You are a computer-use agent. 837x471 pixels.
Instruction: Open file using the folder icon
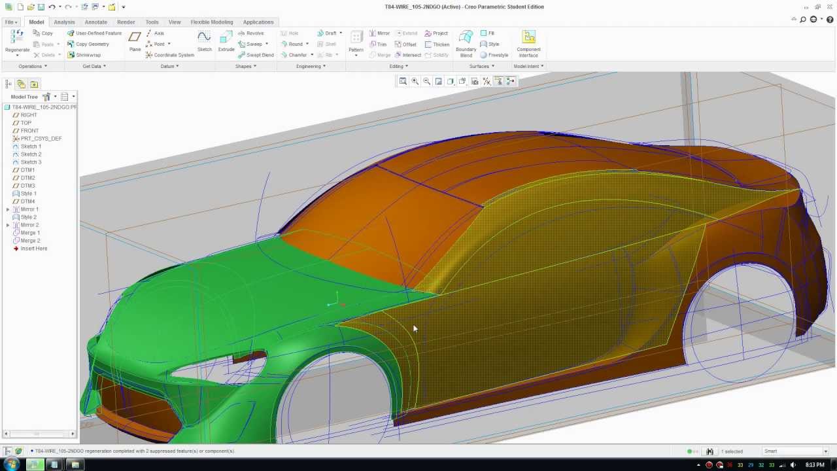pos(31,7)
